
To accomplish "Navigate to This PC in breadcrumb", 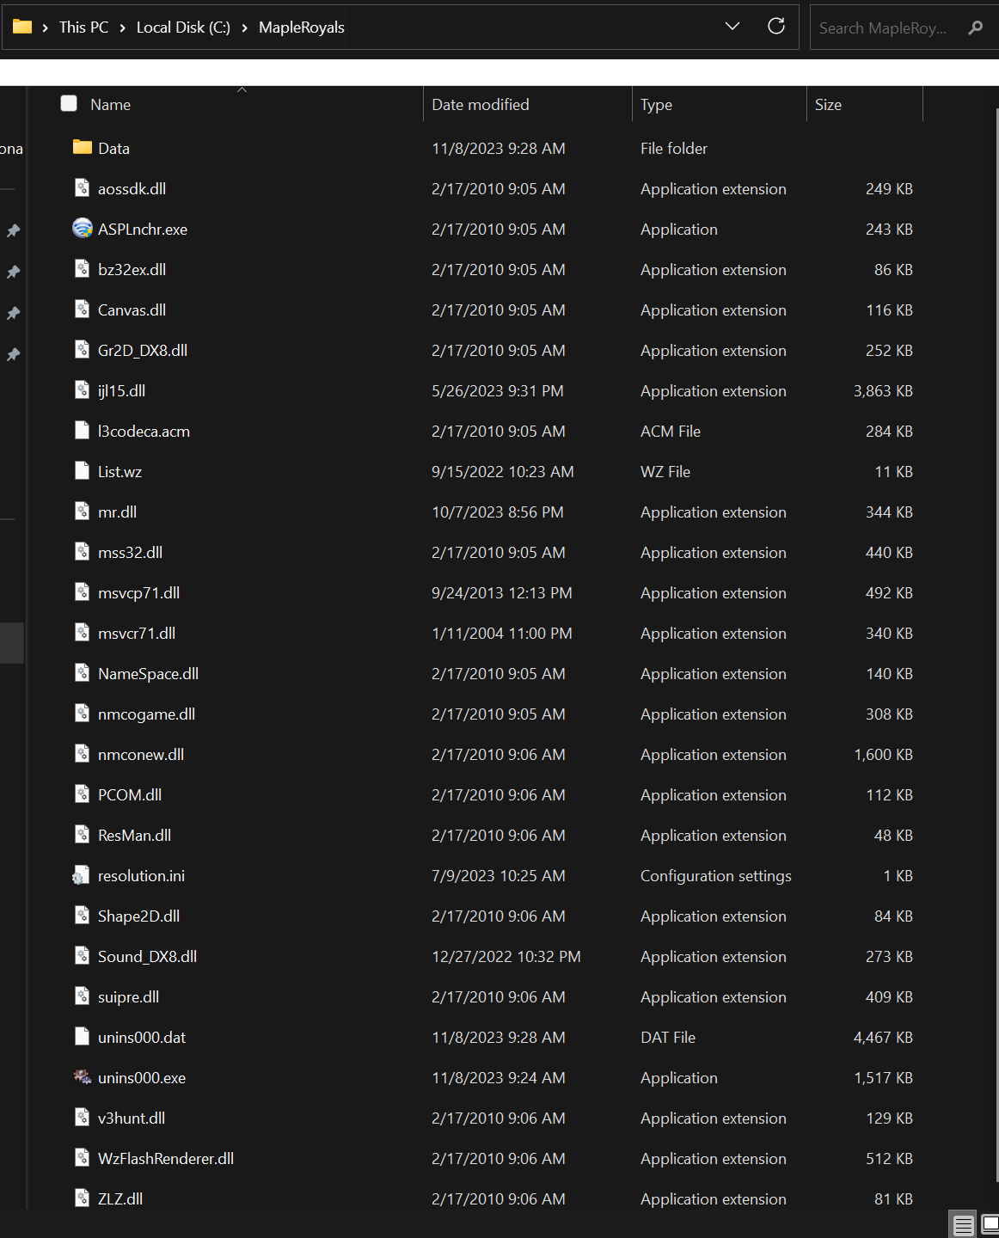I will coord(84,28).
